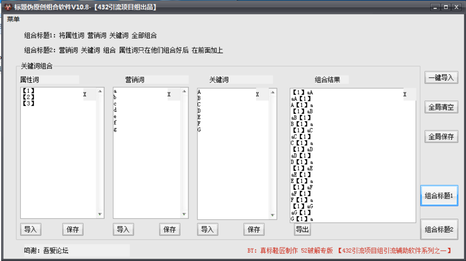Click the 属性词 scrollbar down arrow
This screenshot has height=261, width=466.
(100, 214)
